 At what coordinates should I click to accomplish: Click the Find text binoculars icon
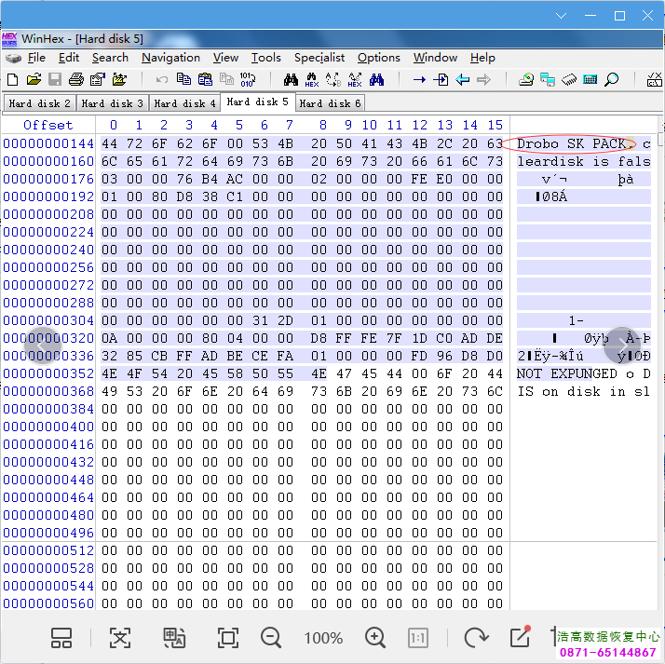291,80
